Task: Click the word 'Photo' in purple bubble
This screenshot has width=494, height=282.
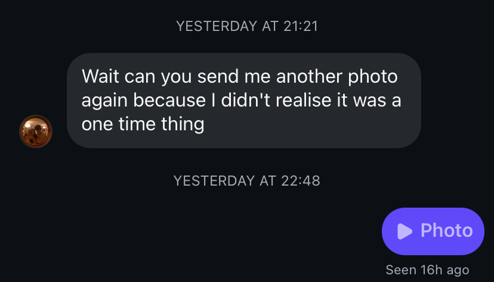Action: (447, 230)
